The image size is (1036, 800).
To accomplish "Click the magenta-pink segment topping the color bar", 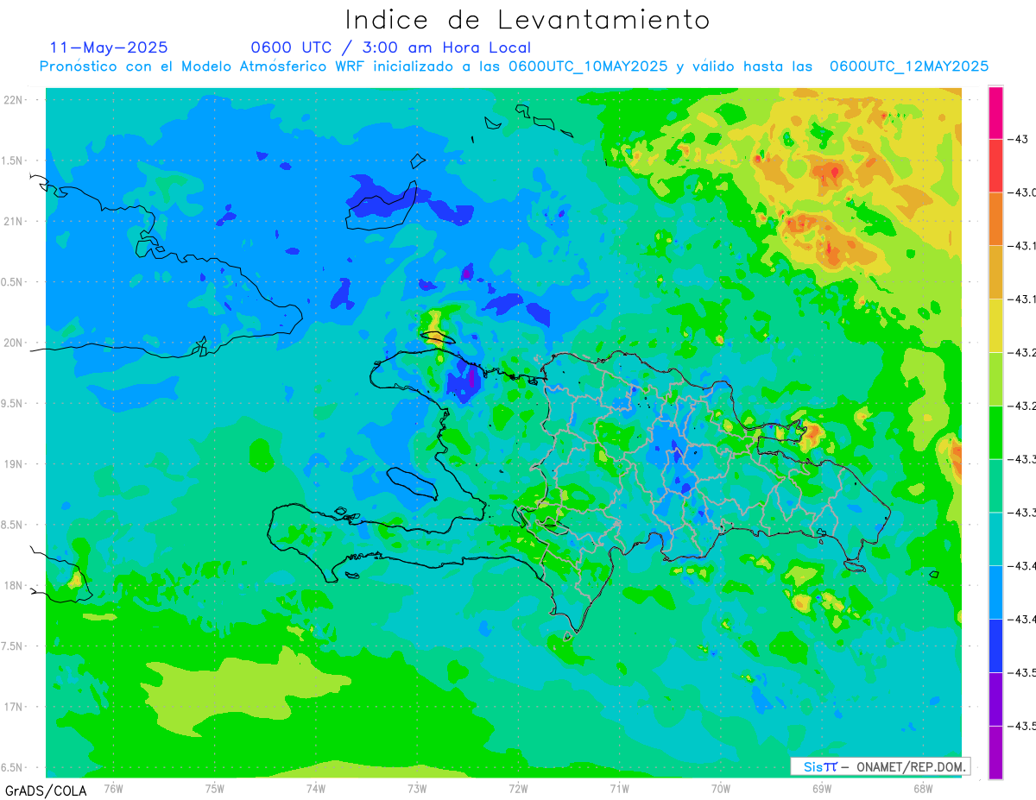I will tap(995, 112).
